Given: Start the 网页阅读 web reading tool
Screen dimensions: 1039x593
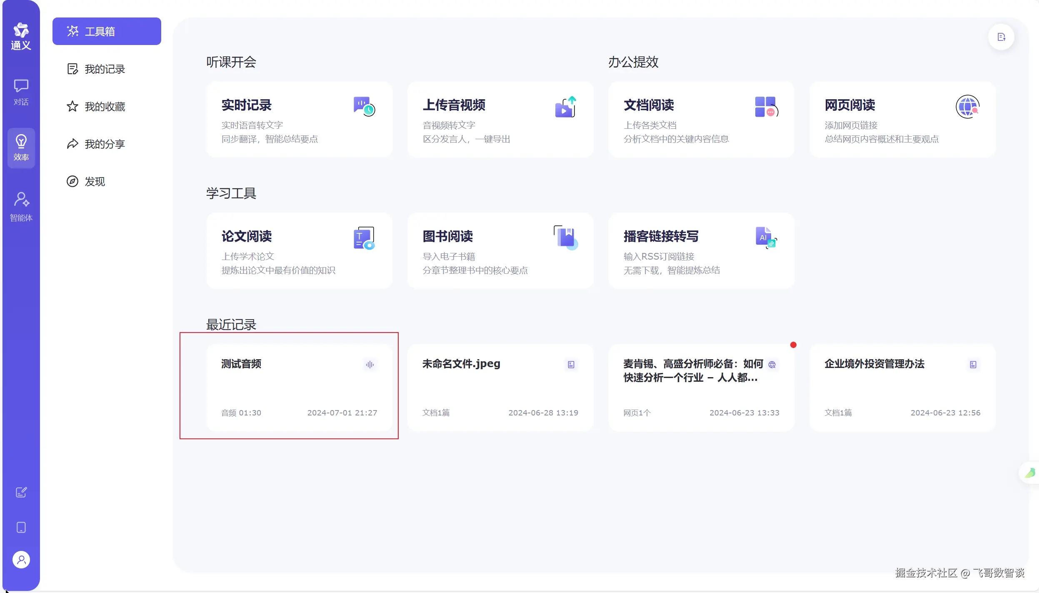Looking at the screenshot, I should (902, 120).
